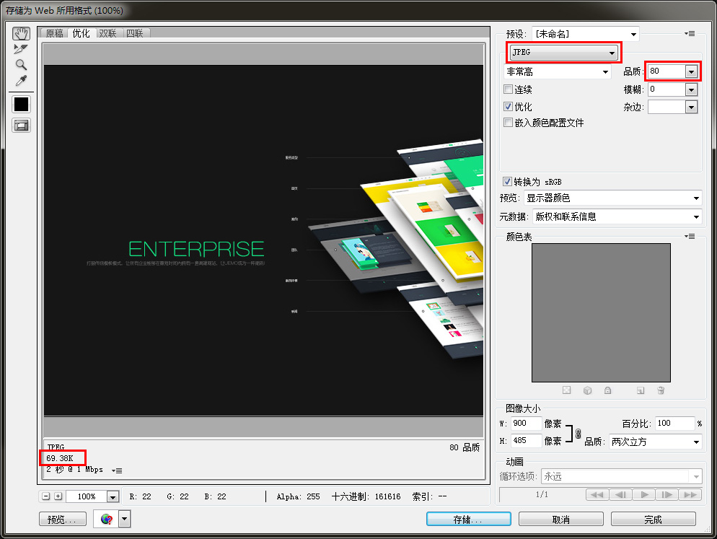
Task: Select the Hand tool
Action: point(21,33)
